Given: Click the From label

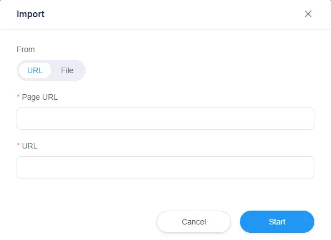Looking at the screenshot, I should [x=26, y=49].
